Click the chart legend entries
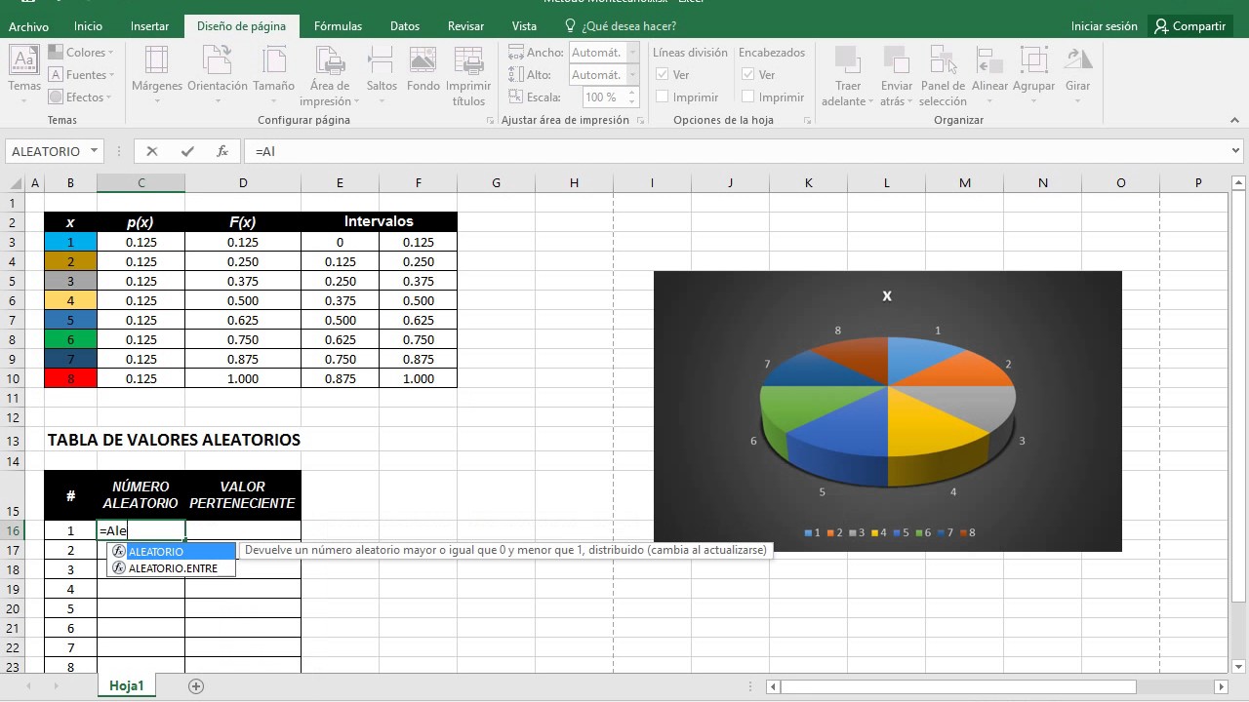The height and width of the screenshot is (702, 1249). coord(889,532)
